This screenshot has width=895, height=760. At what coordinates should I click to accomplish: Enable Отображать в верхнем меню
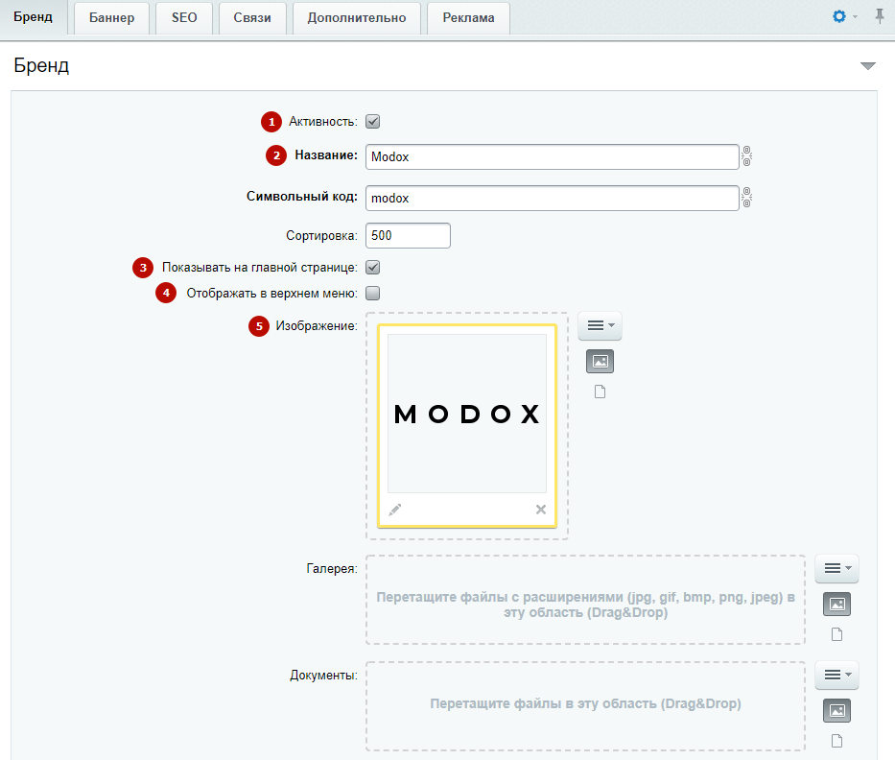(x=373, y=294)
